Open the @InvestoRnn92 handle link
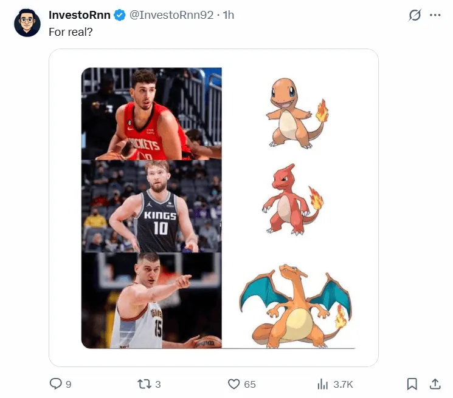453x398 pixels. point(171,15)
